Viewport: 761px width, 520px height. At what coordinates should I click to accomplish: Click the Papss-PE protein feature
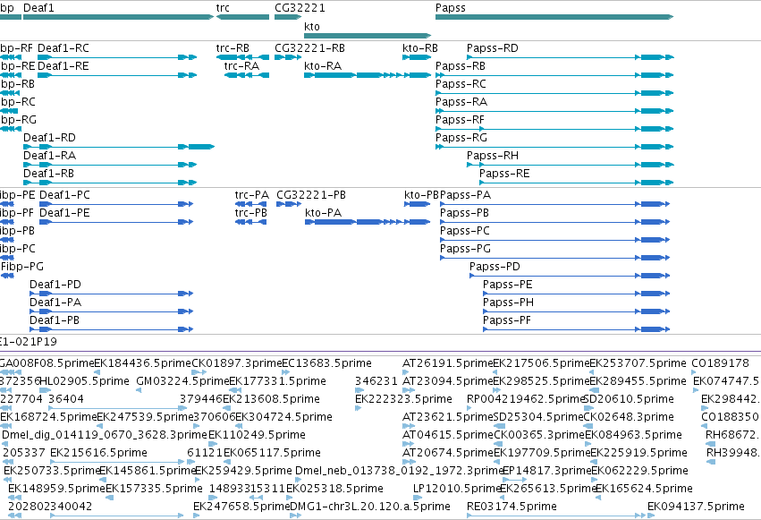tap(577, 294)
